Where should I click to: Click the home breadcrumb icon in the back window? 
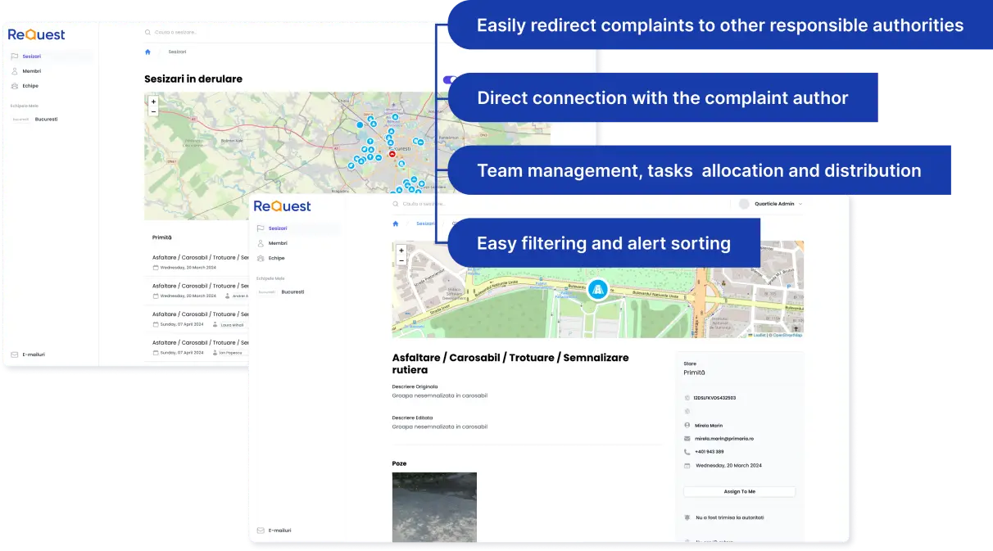(x=148, y=52)
